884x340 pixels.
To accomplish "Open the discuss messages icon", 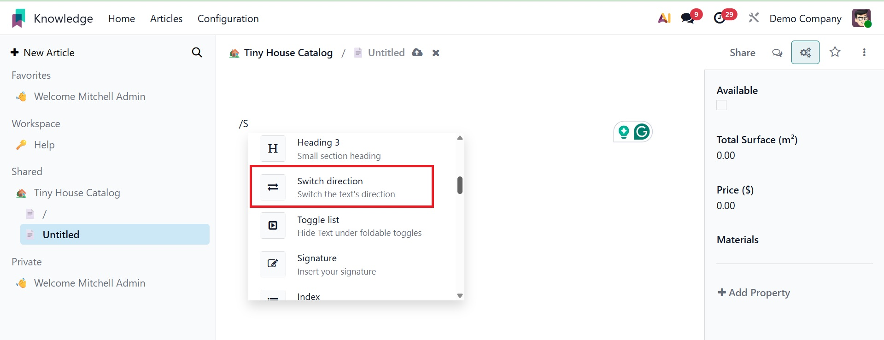I will [x=688, y=18].
